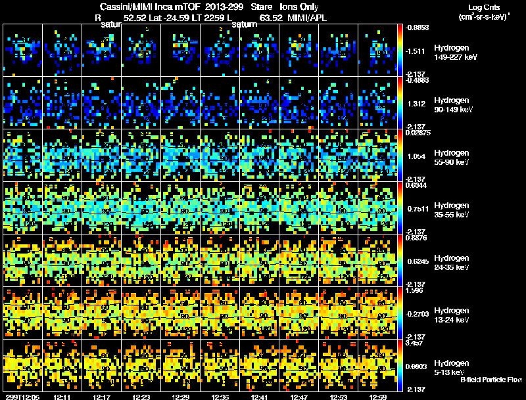Click the 'LT 2259' header value
This screenshot has width=526, height=400.
pos(208,18)
